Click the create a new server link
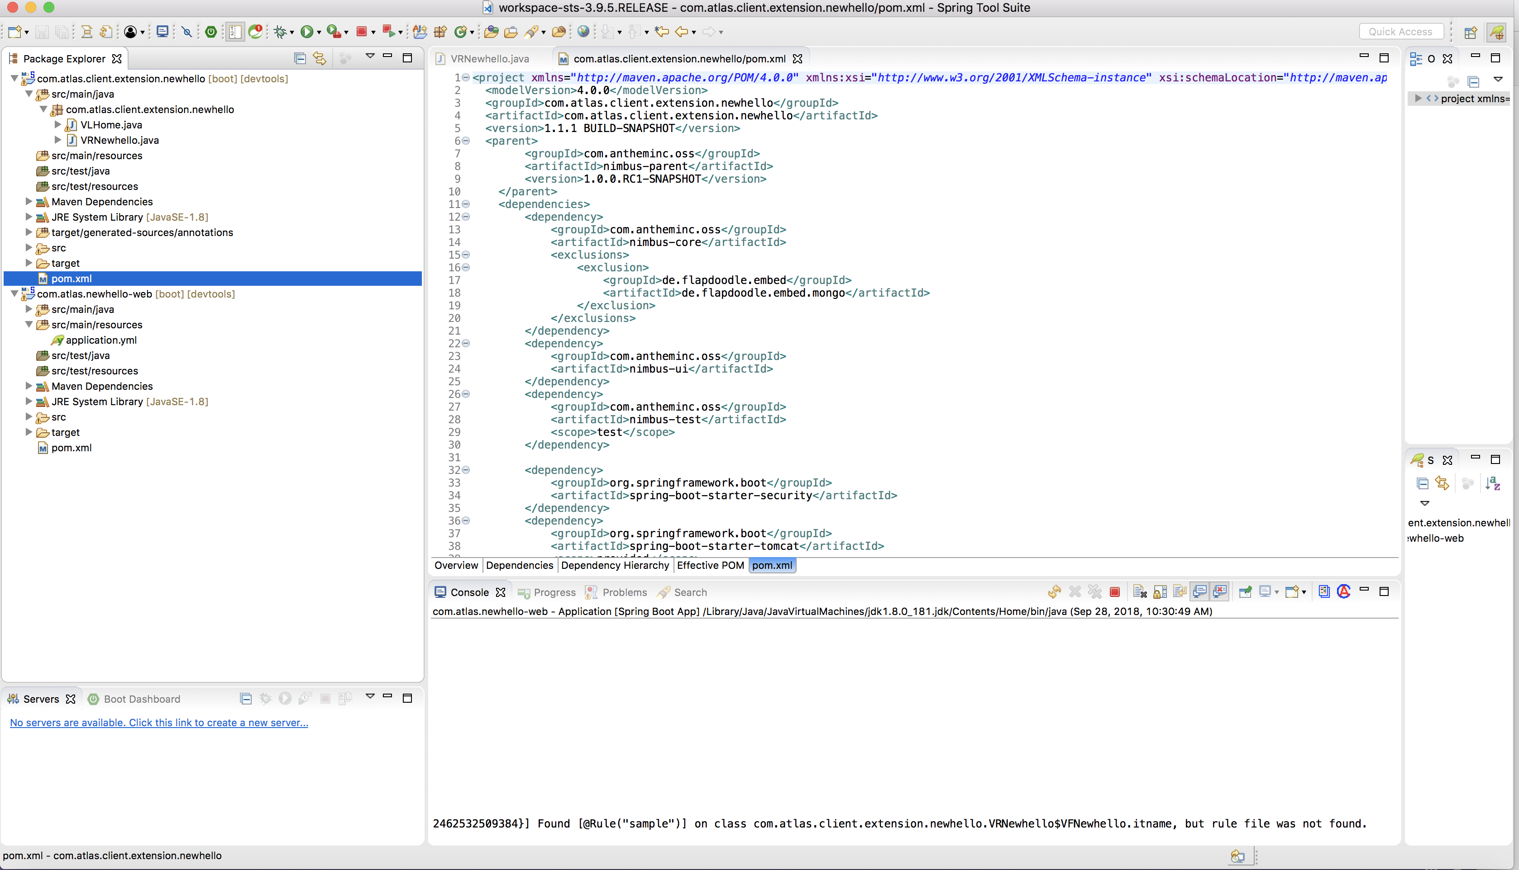This screenshot has width=1519, height=870. [158, 723]
